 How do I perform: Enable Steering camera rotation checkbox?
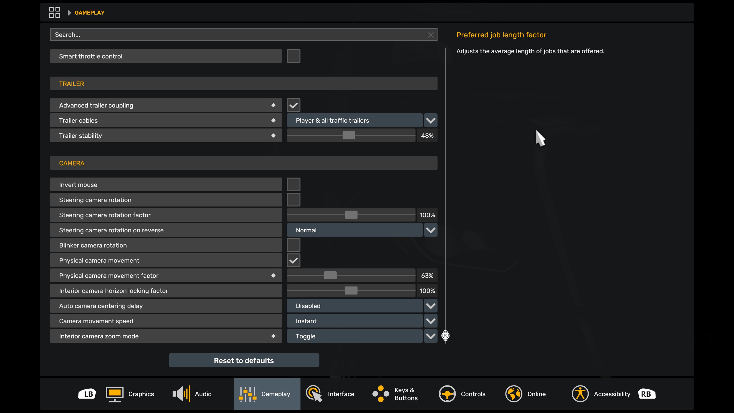pos(293,200)
